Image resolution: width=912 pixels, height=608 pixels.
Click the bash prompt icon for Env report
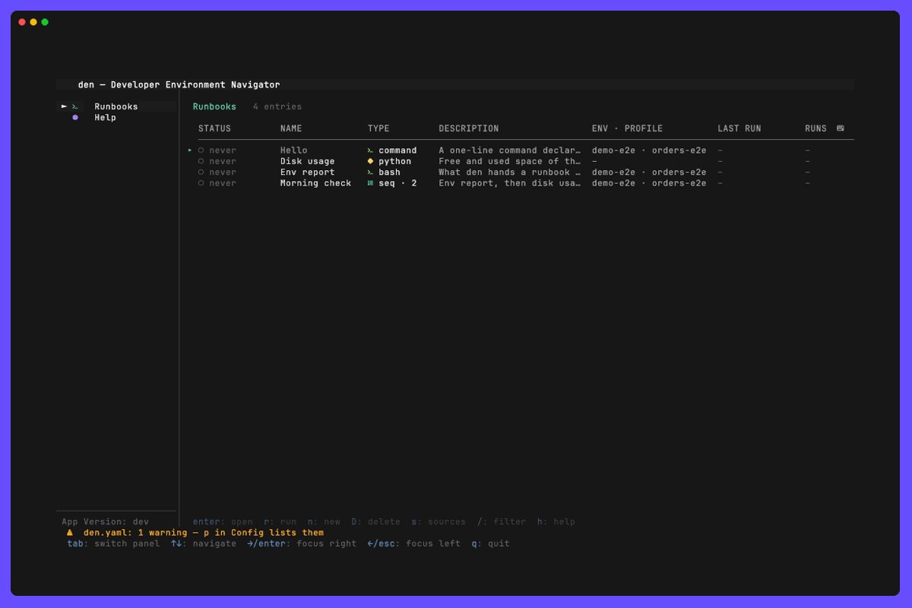pos(370,173)
